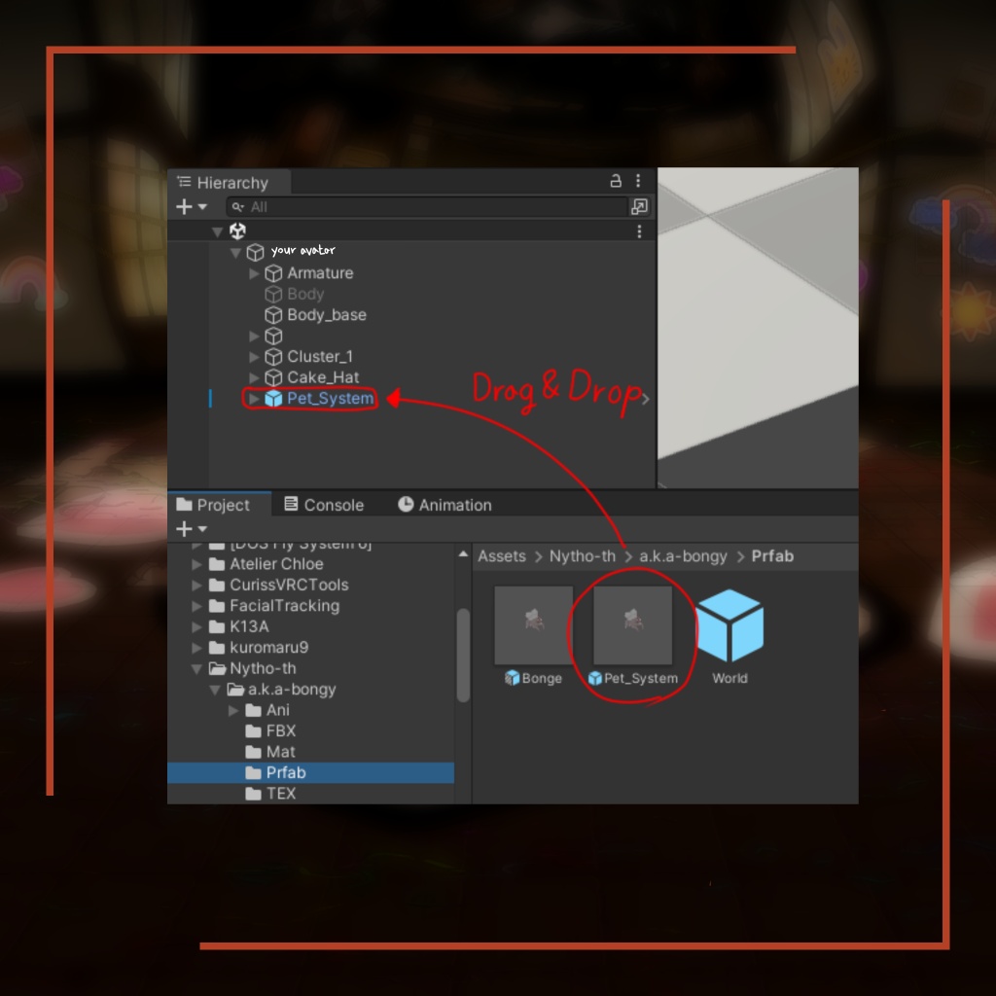This screenshot has width=996, height=996.
Task: Switch to the Console tab
Action: 324,505
